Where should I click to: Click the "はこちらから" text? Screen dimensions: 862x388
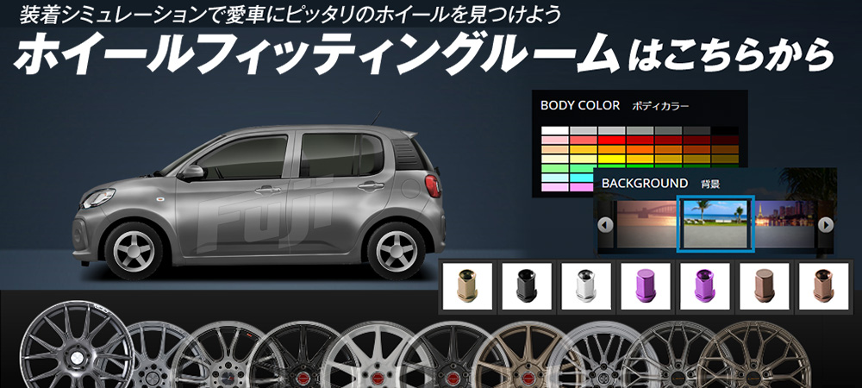731,55
